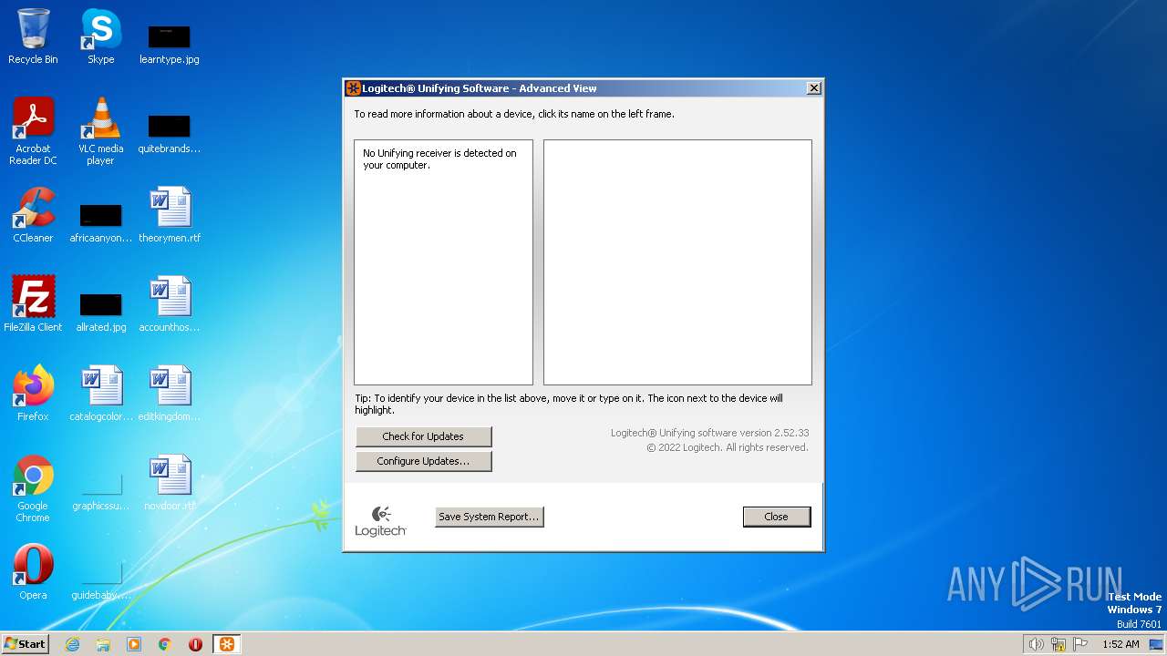Select the Skype desktop shortcut

click(x=100, y=36)
